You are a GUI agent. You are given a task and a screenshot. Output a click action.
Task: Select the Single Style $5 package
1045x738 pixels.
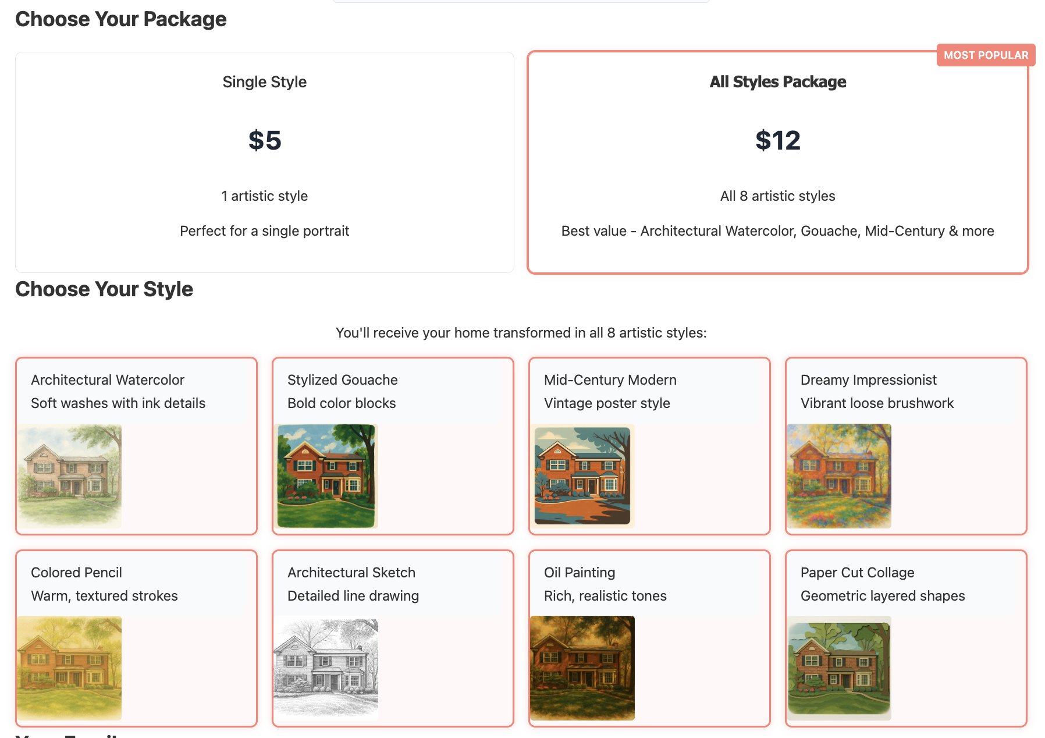click(x=265, y=161)
